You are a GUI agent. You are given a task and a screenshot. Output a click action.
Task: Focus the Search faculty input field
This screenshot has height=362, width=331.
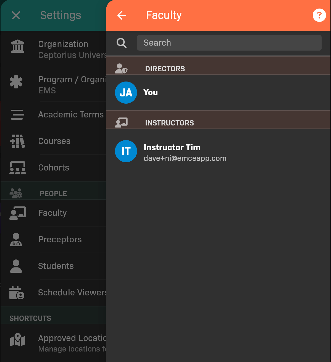pos(229,43)
